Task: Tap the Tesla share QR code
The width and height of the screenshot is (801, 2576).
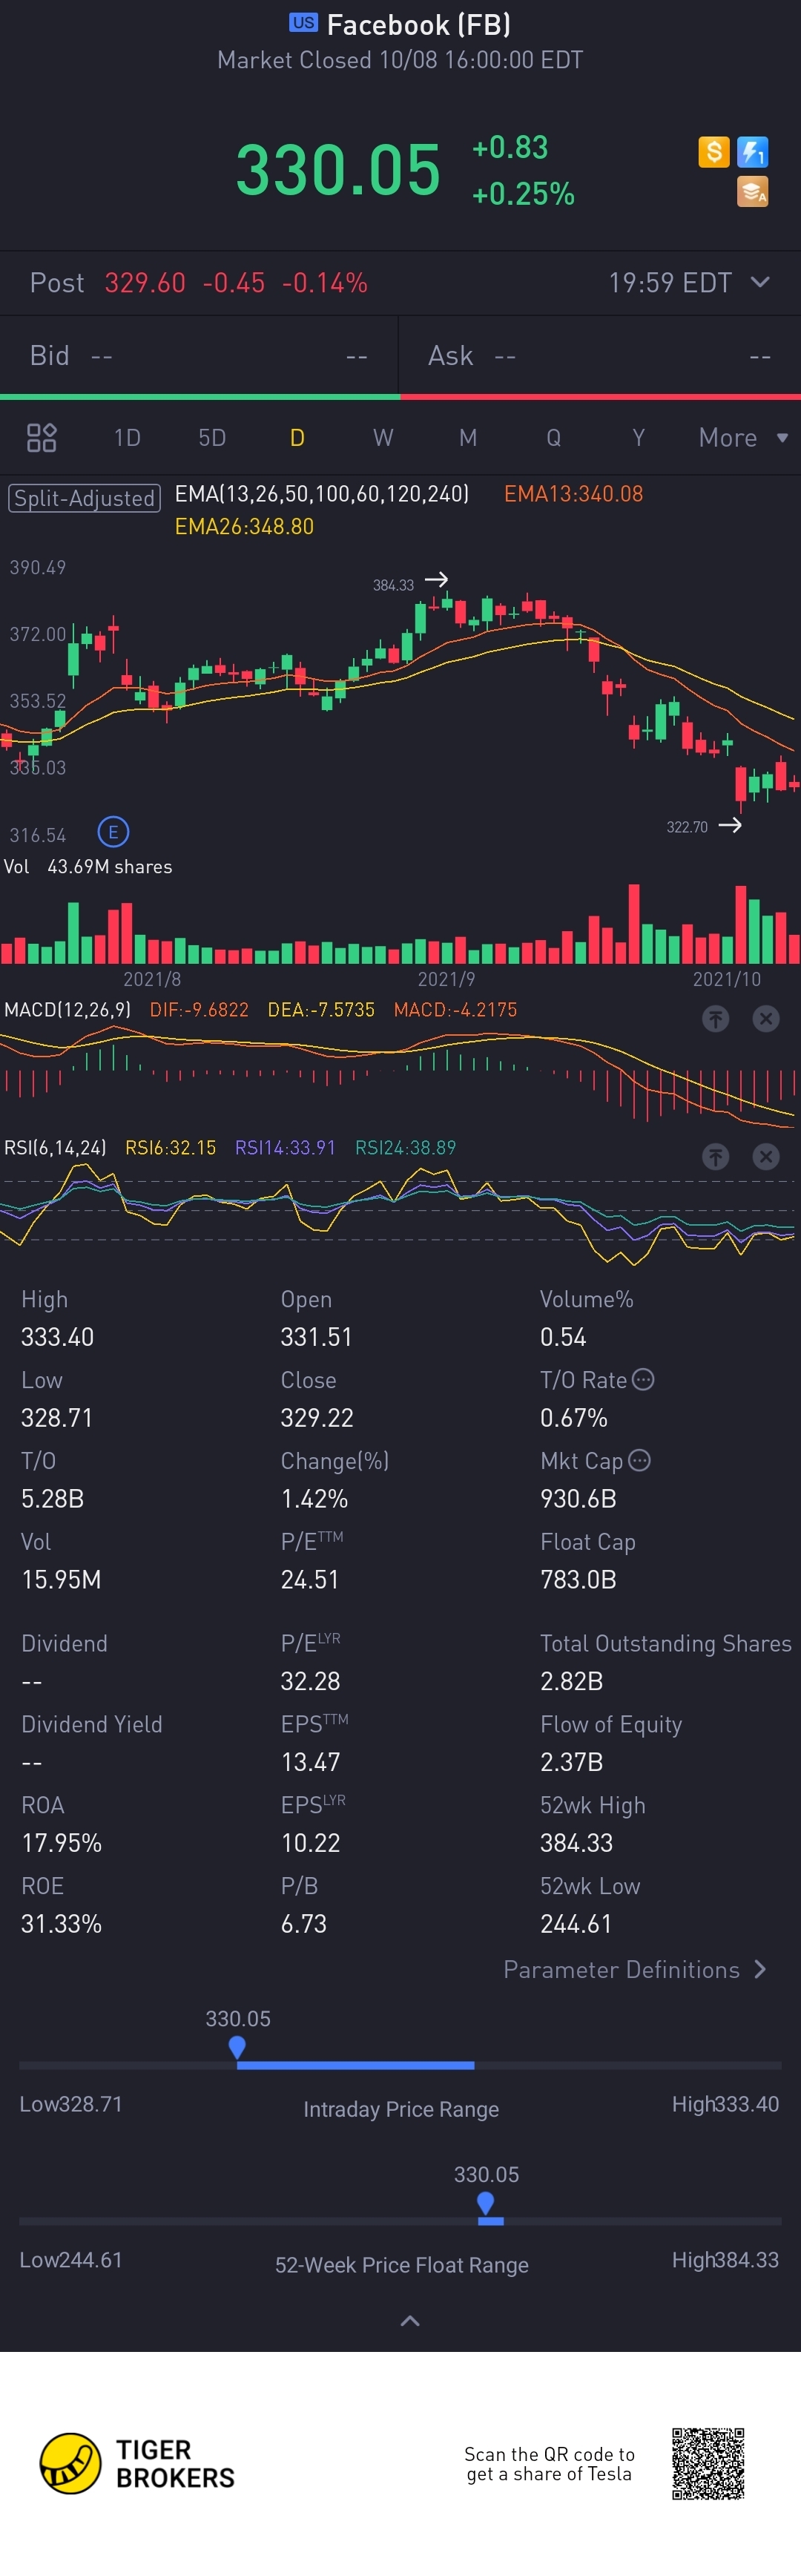Action: [708, 2463]
